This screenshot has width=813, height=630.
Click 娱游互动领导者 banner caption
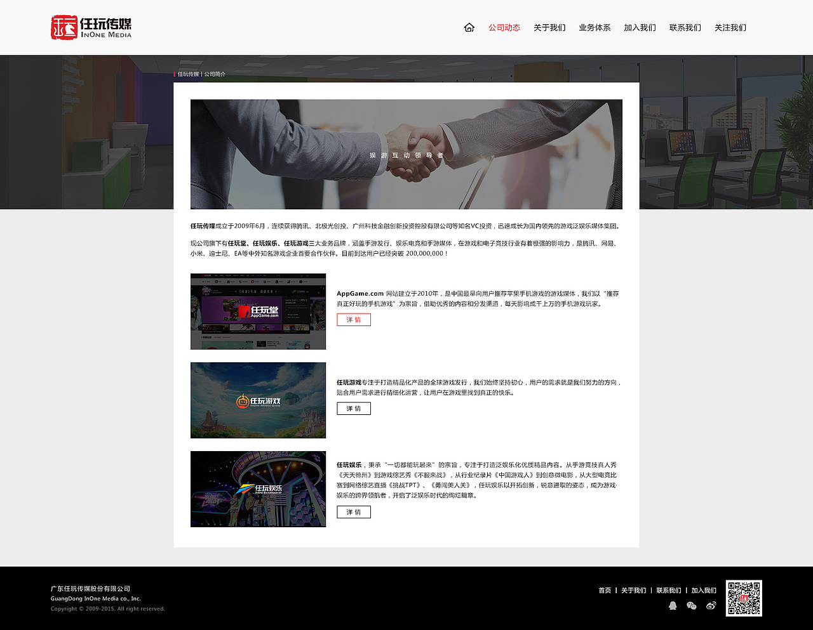coord(406,155)
